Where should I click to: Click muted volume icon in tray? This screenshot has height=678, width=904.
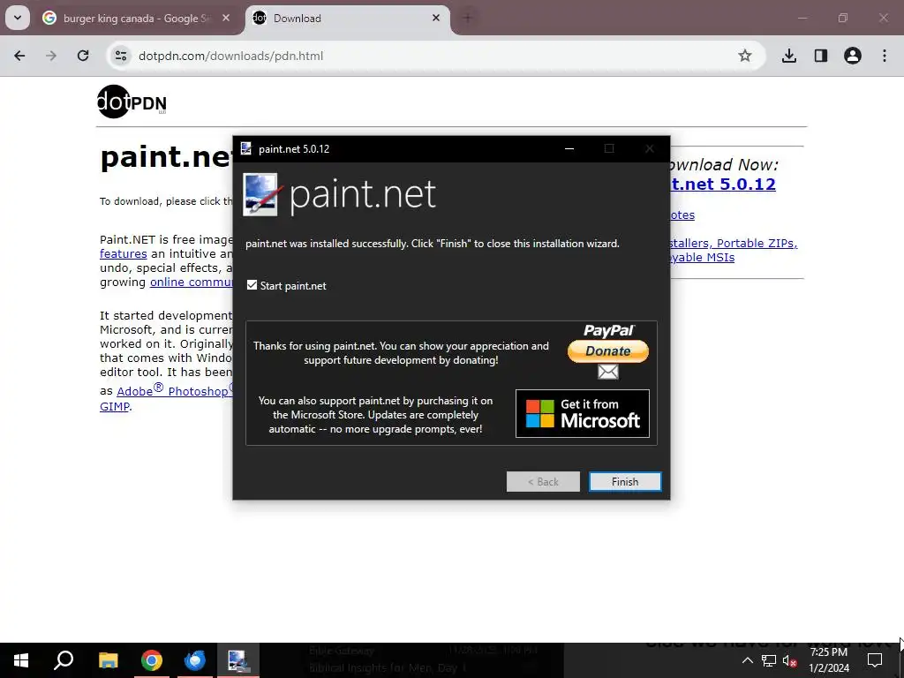tap(790, 661)
